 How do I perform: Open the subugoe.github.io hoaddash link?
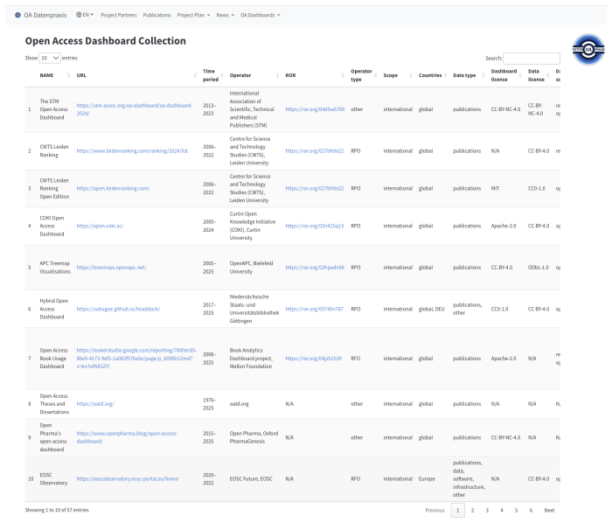point(118,309)
